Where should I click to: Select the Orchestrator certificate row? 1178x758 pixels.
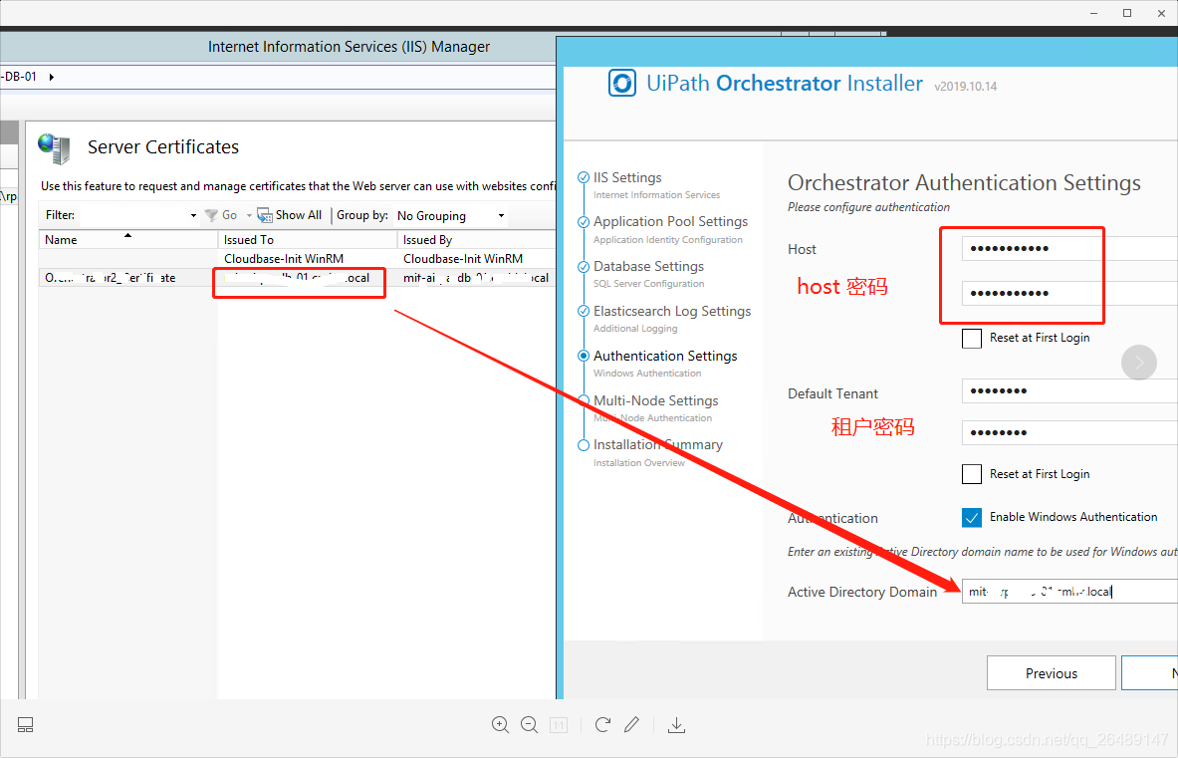pos(298,278)
